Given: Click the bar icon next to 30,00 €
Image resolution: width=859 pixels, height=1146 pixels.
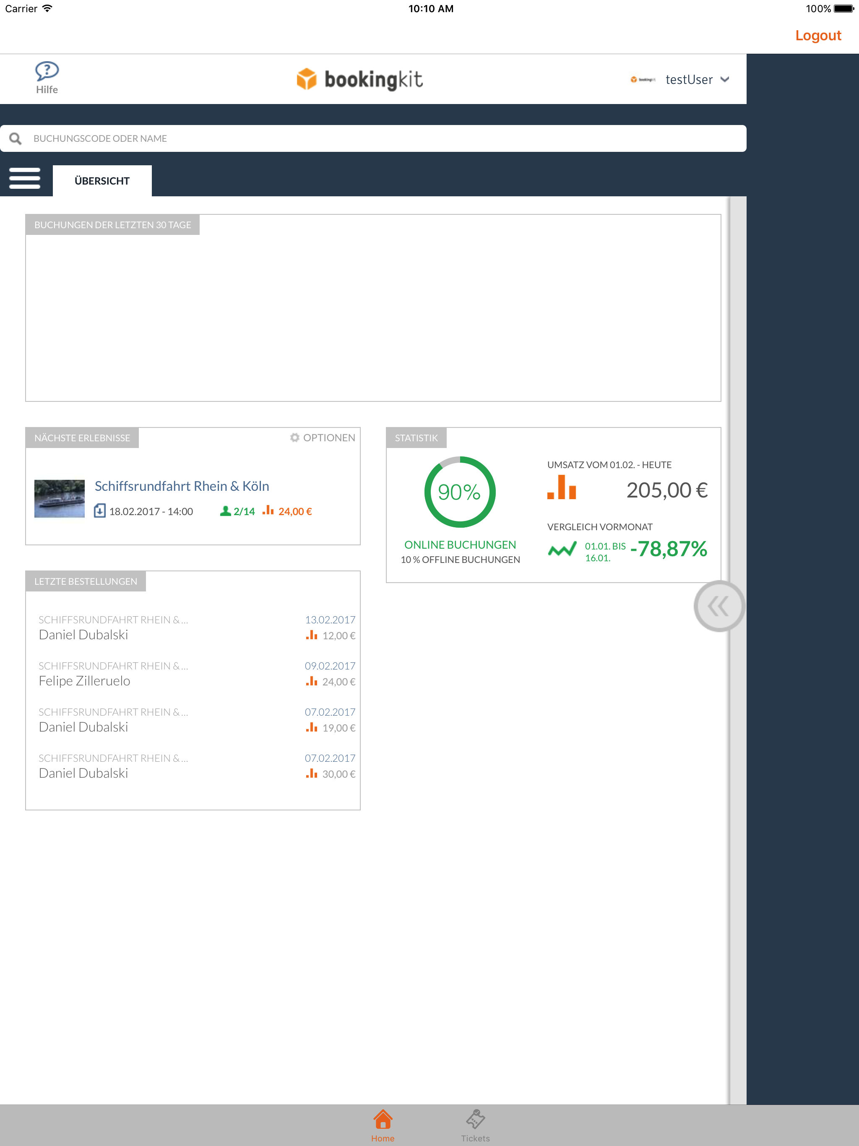Looking at the screenshot, I should pos(311,773).
